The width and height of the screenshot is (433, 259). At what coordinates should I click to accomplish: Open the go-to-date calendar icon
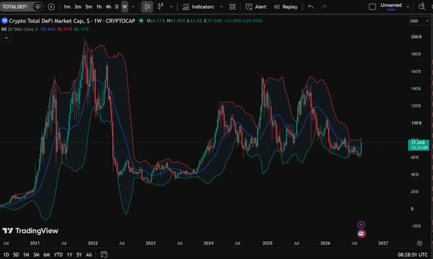104,255
